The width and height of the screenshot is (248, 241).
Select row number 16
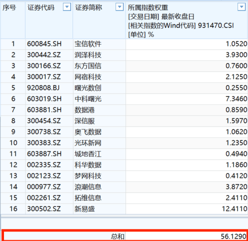point(13,209)
